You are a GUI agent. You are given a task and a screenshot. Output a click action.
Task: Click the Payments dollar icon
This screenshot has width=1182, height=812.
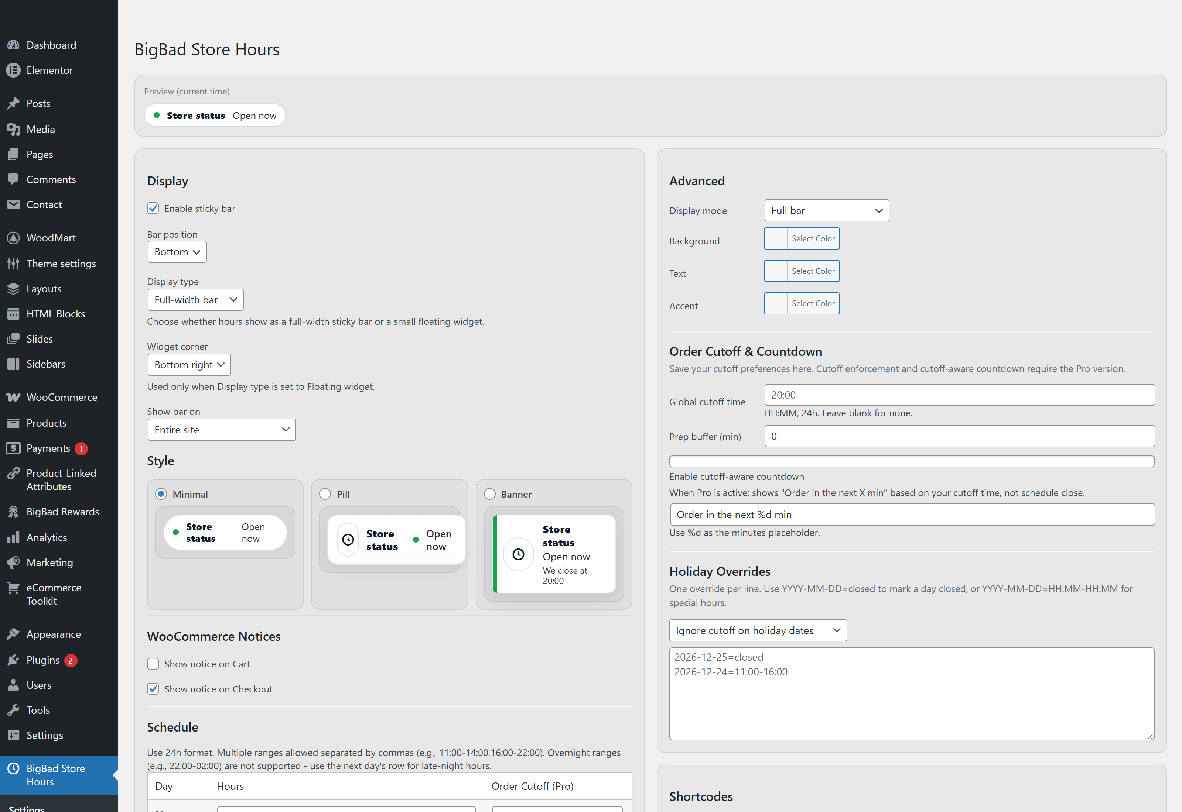(14, 448)
